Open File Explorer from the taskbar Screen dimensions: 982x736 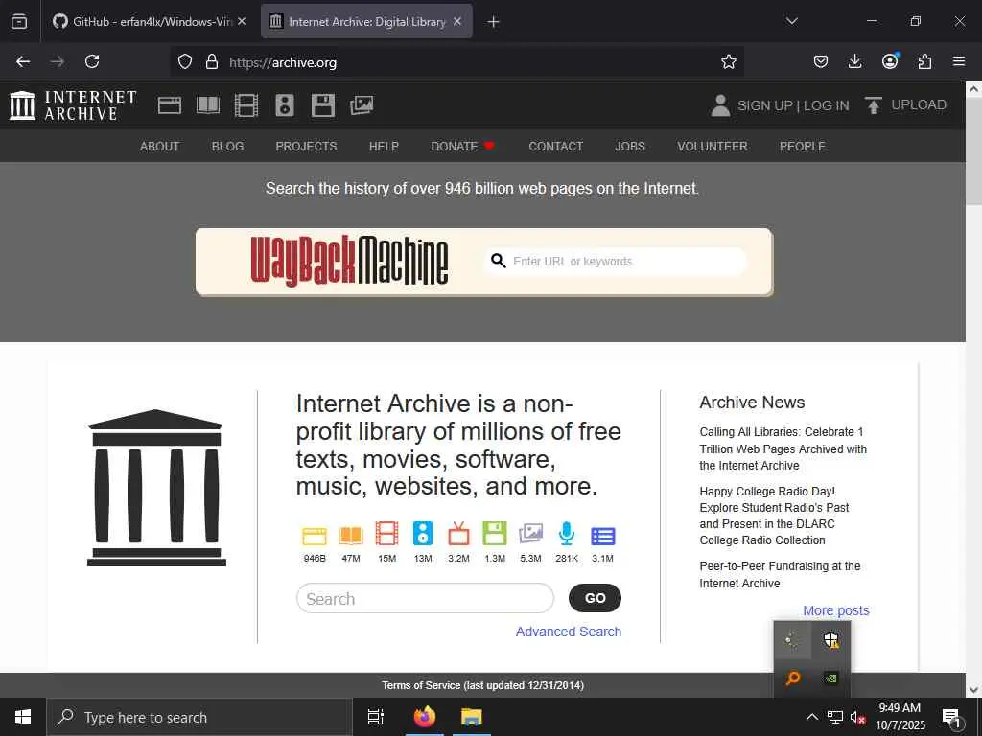(472, 717)
